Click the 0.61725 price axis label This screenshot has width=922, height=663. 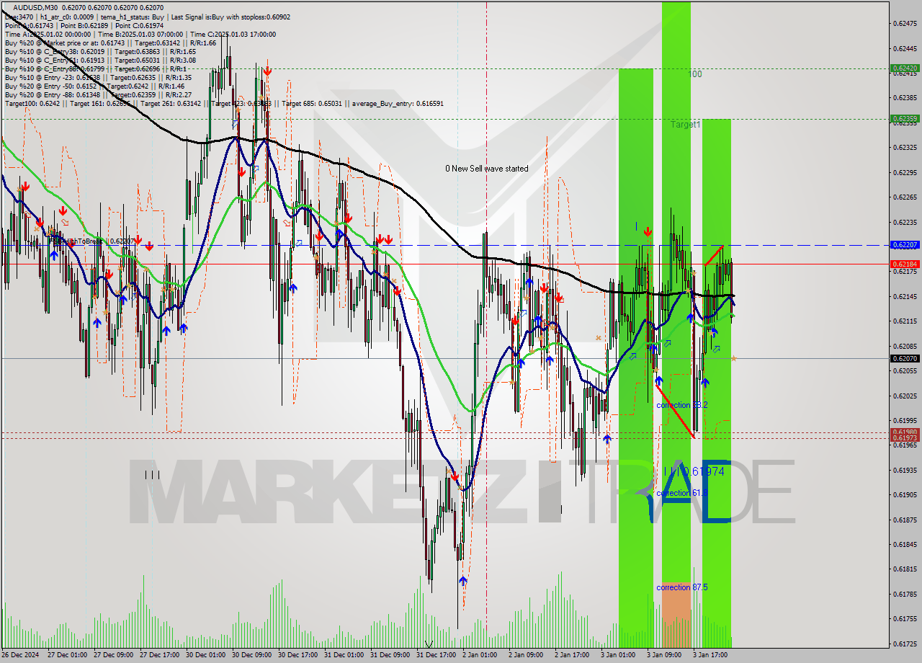905,644
